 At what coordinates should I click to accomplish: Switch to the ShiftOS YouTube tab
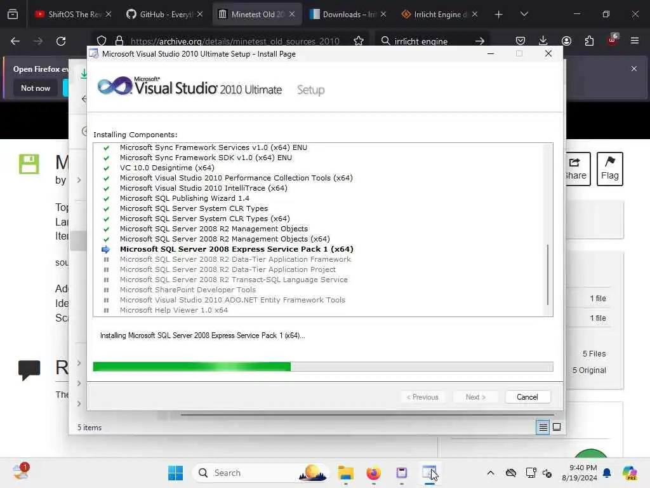click(74, 14)
